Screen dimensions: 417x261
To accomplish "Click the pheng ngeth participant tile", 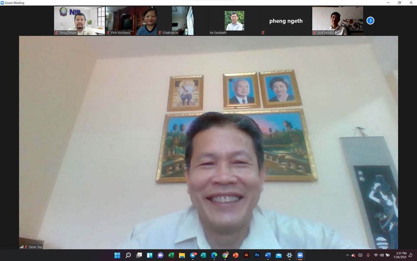I will pyautogui.click(x=285, y=20).
